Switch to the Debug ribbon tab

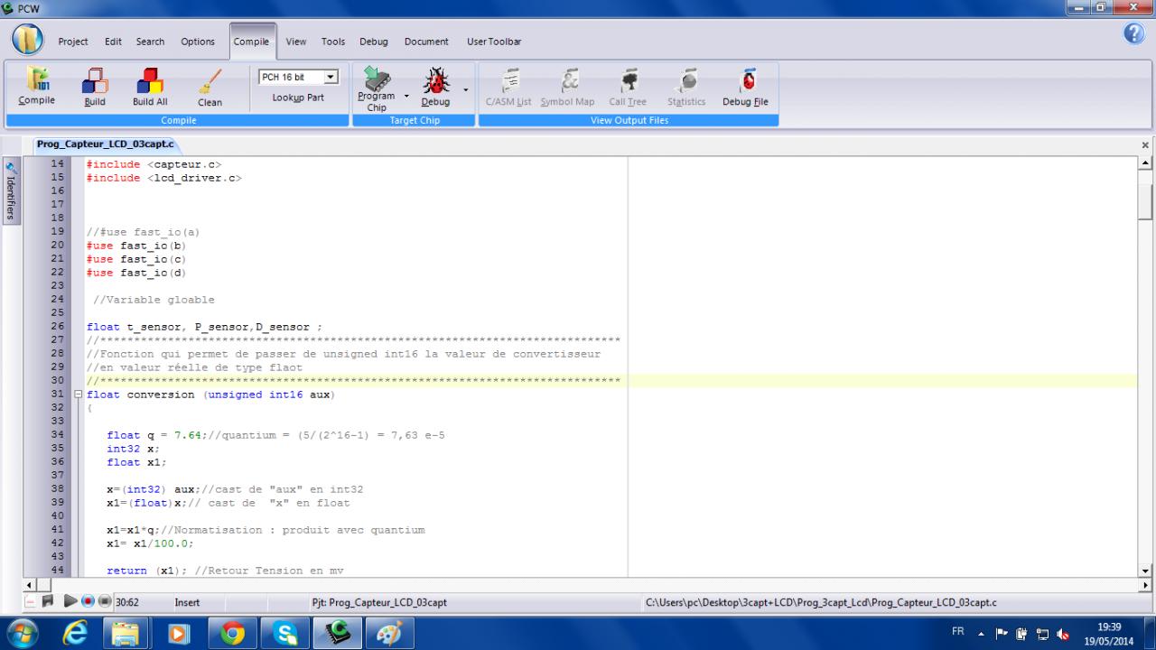click(x=374, y=42)
